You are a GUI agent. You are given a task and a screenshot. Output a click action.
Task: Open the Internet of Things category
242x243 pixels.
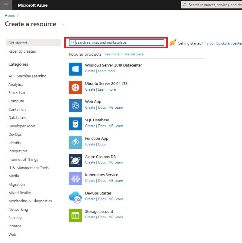pos(23,160)
